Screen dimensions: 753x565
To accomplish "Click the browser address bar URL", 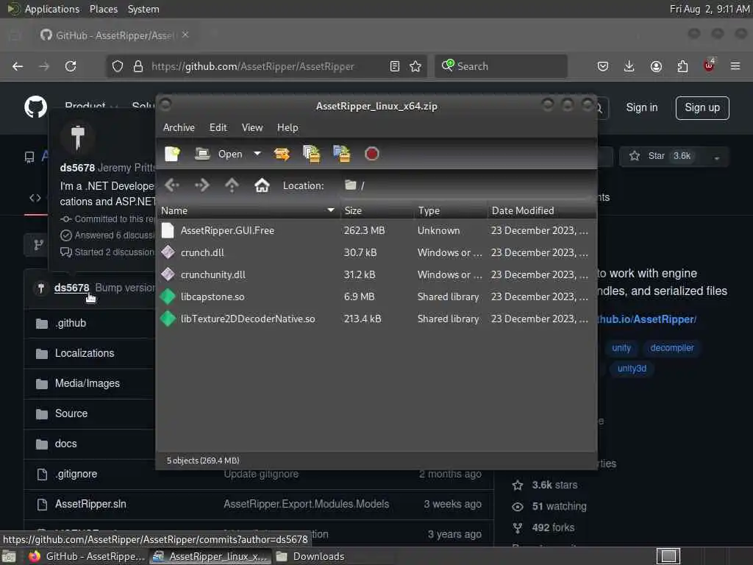I will (x=253, y=66).
